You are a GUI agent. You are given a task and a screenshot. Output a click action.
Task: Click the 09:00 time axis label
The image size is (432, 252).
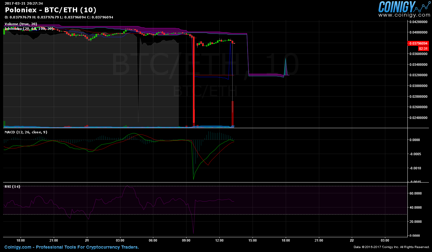(186, 240)
